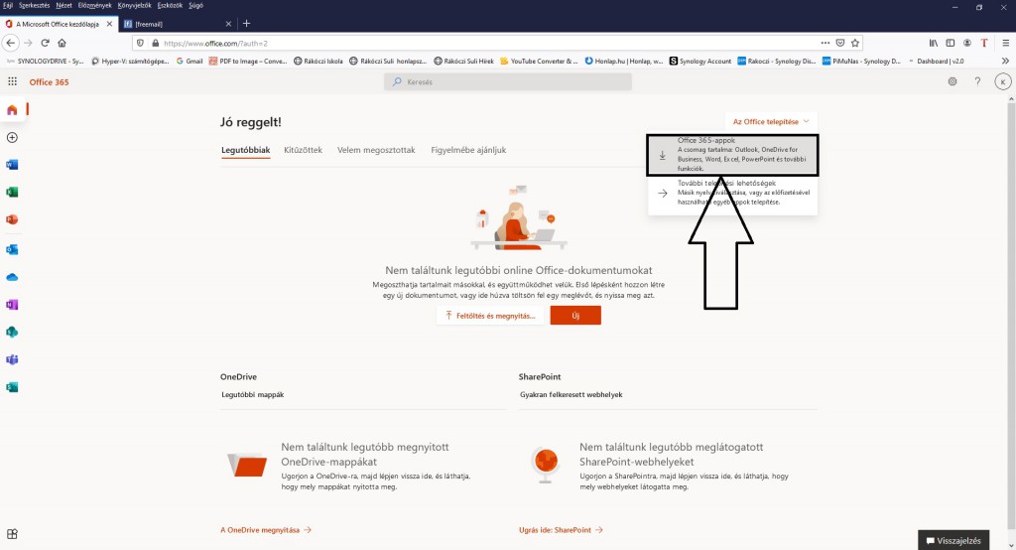This screenshot has width=1016, height=550.
Task: Select the Kitűzöttek tab
Action: point(303,150)
